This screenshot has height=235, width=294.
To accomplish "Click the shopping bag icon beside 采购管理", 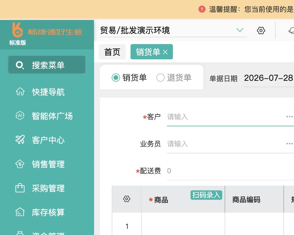I will tap(20, 188).
